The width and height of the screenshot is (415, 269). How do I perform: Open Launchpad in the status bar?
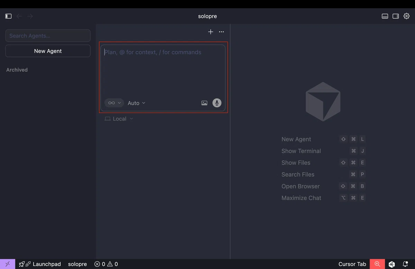[40, 264]
